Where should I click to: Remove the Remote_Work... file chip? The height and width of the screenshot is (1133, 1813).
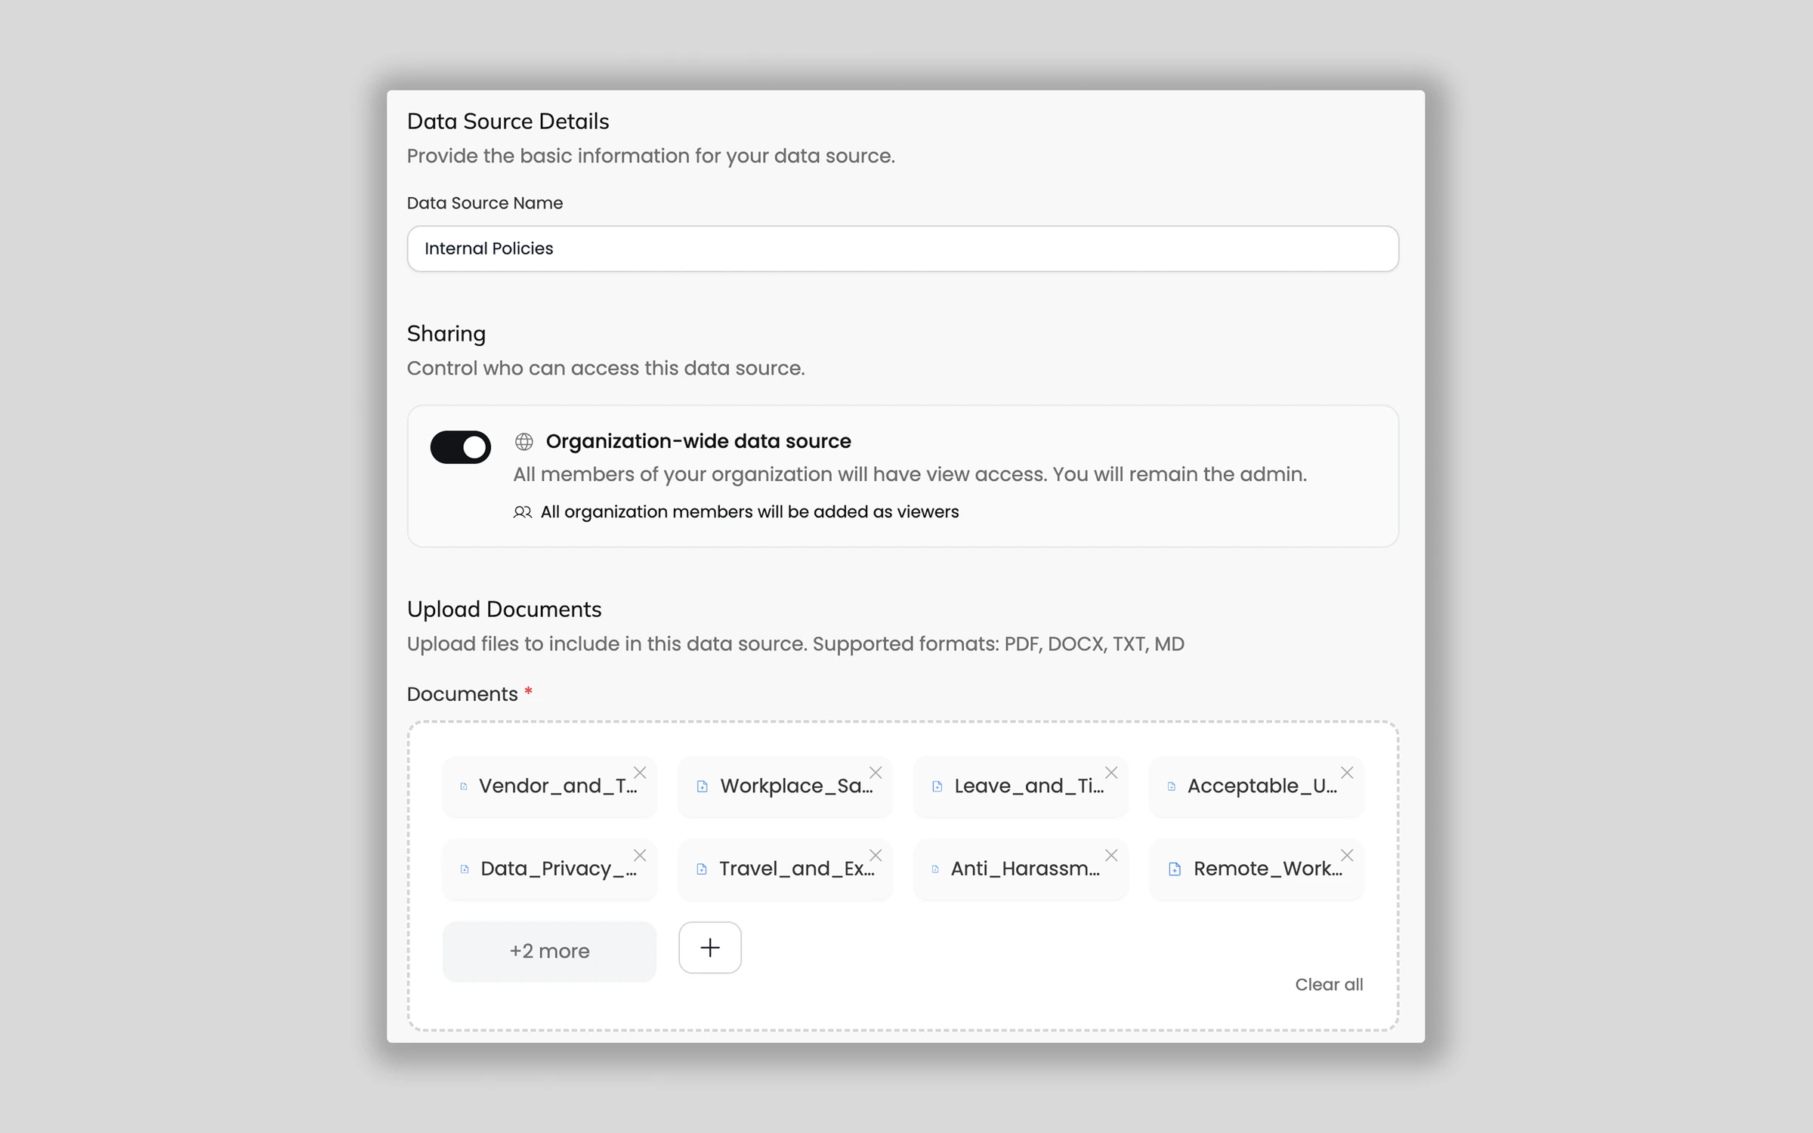pyautogui.click(x=1347, y=855)
